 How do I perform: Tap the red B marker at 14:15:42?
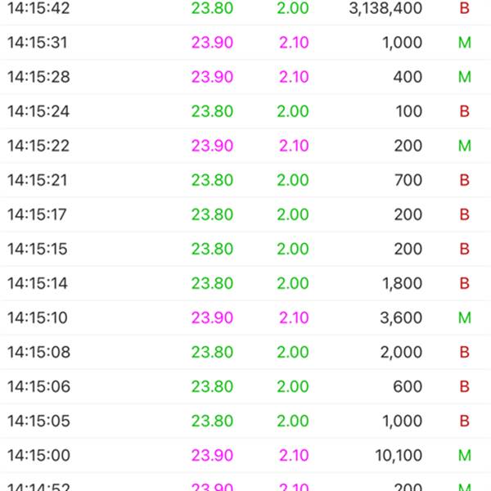(465, 8)
